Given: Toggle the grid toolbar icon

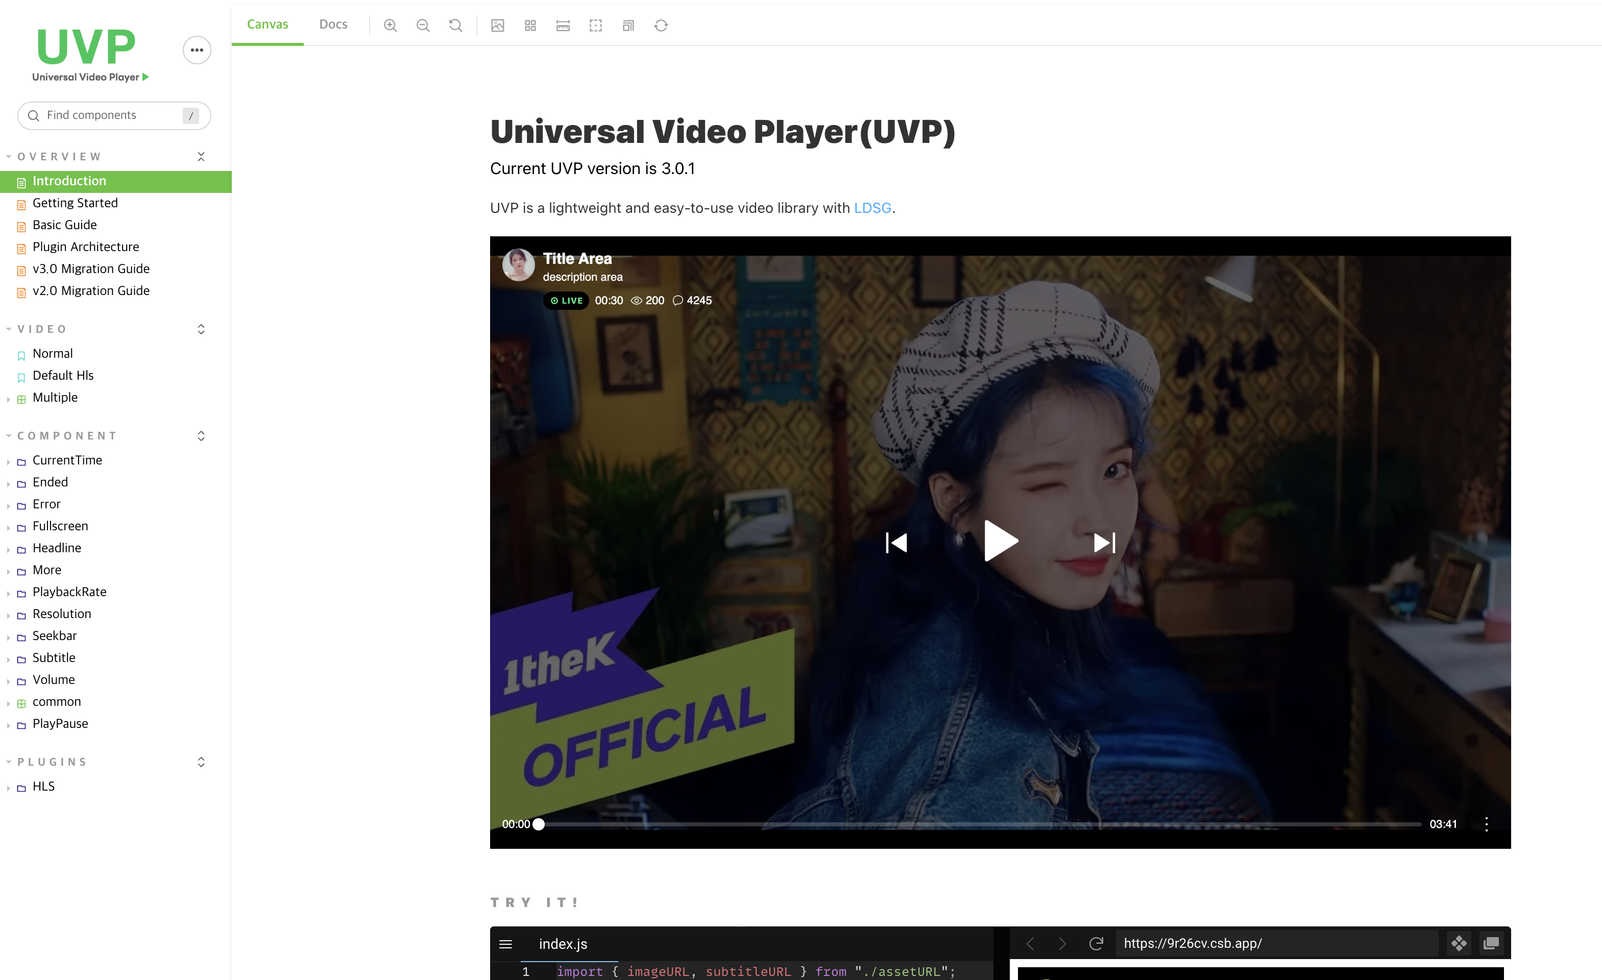Looking at the screenshot, I should pyautogui.click(x=530, y=26).
